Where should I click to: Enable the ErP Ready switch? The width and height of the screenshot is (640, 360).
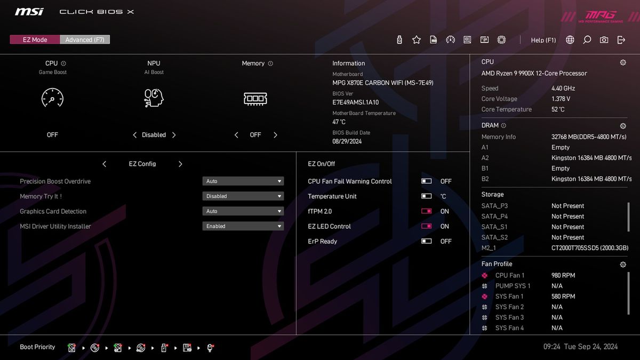tap(426, 241)
